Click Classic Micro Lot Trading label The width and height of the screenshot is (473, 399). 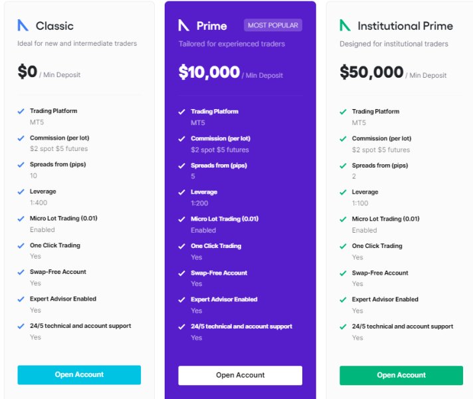pos(64,218)
